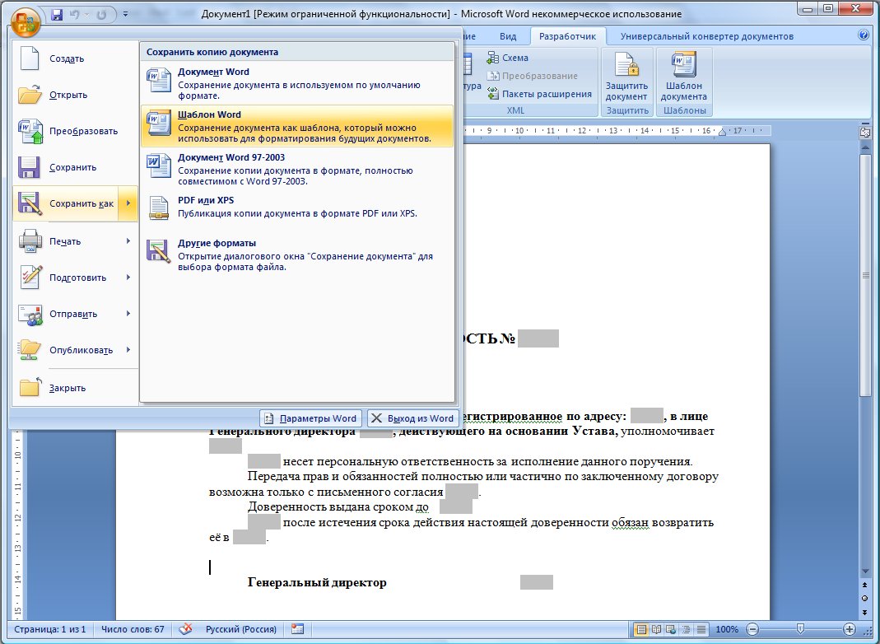Switch to the Вид ribbon tab
This screenshot has height=644, width=880.
pyautogui.click(x=508, y=36)
